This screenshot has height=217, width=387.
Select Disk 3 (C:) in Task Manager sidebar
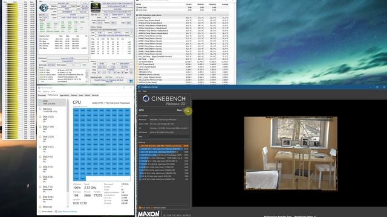[x=52, y=149]
